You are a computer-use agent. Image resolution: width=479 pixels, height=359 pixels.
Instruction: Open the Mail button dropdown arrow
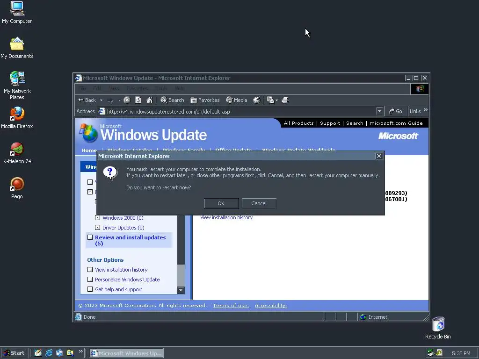[x=276, y=100]
